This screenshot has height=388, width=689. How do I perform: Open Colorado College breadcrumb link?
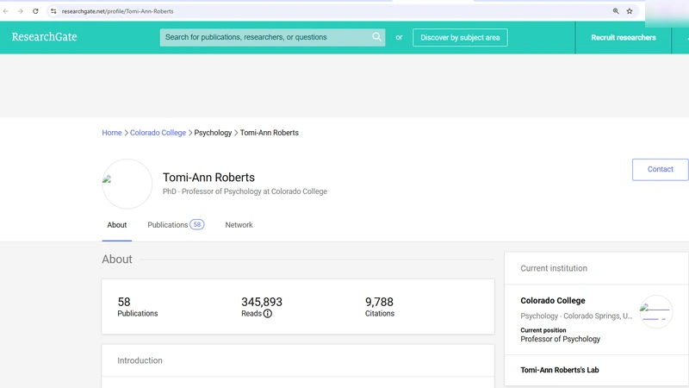(x=158, y=133)
